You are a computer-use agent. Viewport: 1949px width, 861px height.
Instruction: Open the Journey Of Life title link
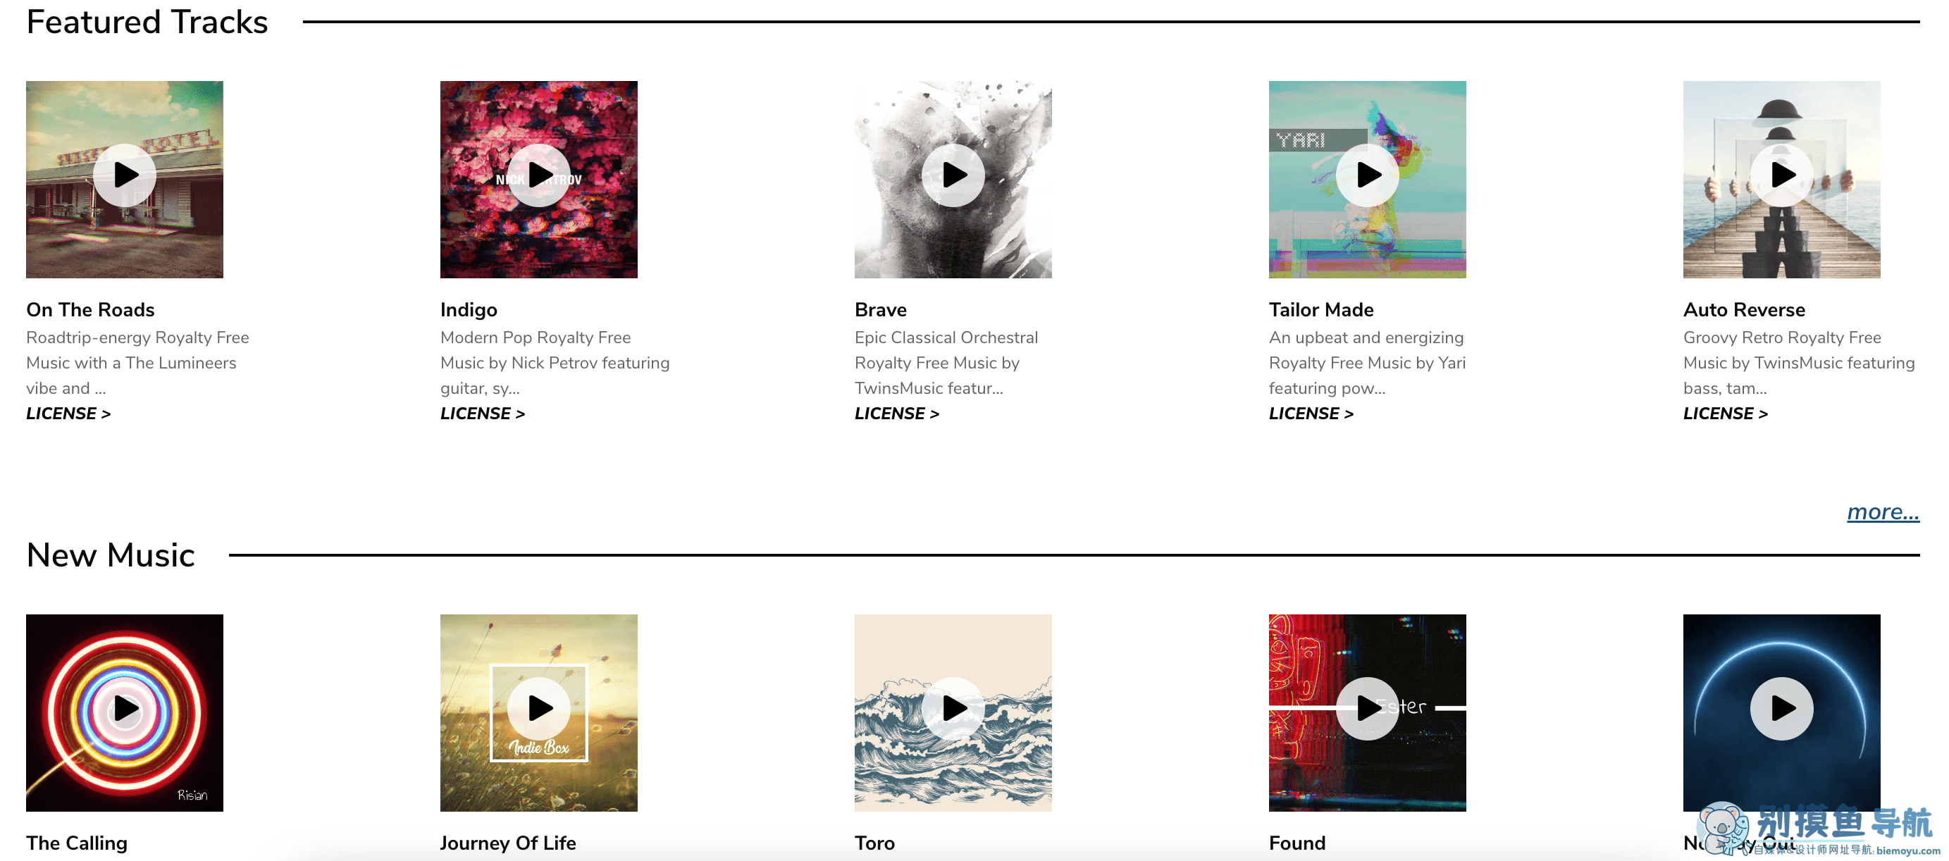point(509,843)
